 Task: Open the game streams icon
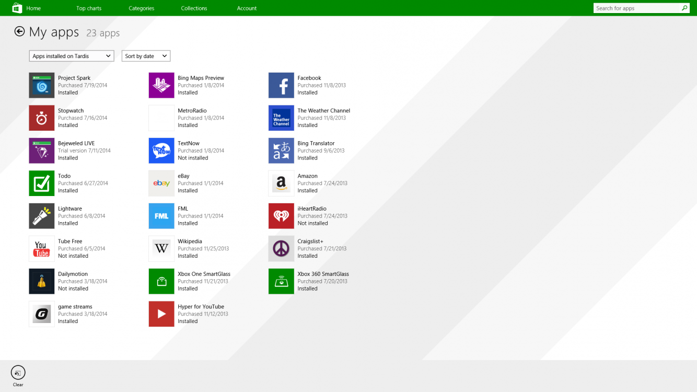pyautogui.click(x=42, y=314)
